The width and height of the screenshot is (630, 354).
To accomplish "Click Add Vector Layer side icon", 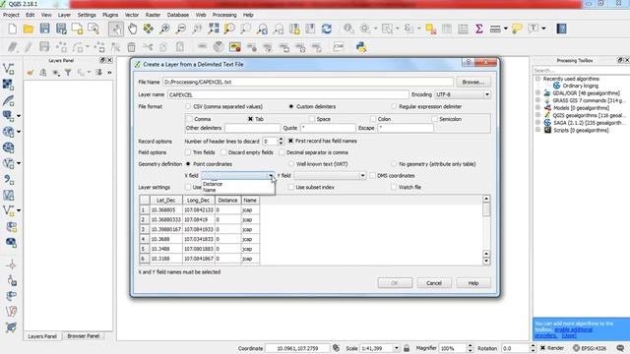I will tap(9, 69).
